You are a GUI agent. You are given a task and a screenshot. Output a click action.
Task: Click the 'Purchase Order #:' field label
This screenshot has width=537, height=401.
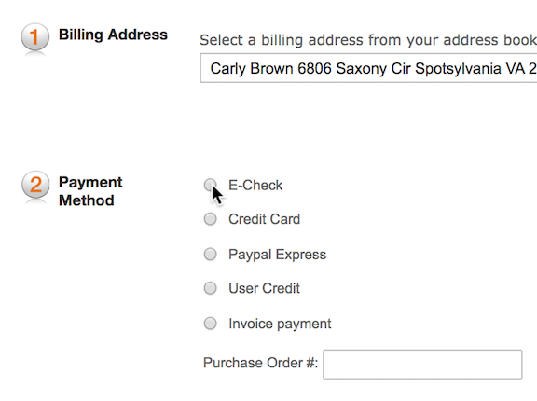pos(261,363)
